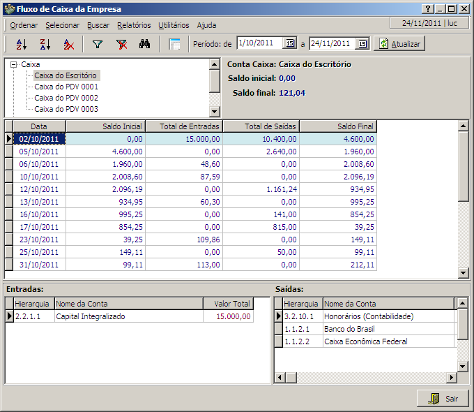Click the sort ascending A-Z icon
The height and width of the screenshot is (412, 474).
(x=21, y=44)
